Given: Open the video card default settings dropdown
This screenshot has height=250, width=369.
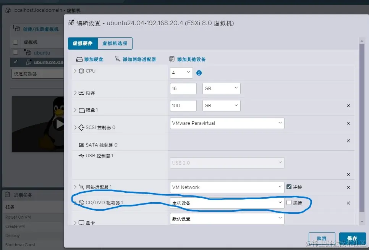Looking at the screenshot, I should click(227, 219).
